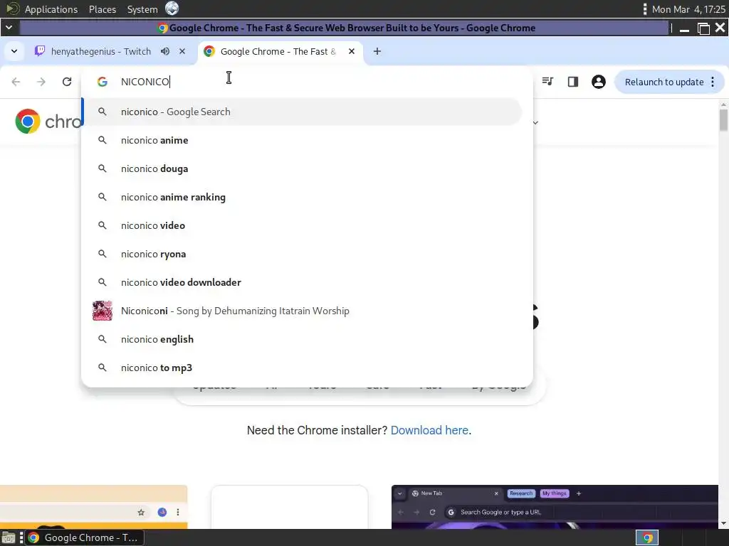
Task: Mute the henyathegenius Twitch tab audio
Action: pyautogui.click(x=165, y=51)
